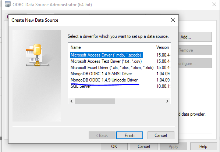
Task: Click the ODBC Administrator app icon in title bar
Action: (x=8, y=4)
